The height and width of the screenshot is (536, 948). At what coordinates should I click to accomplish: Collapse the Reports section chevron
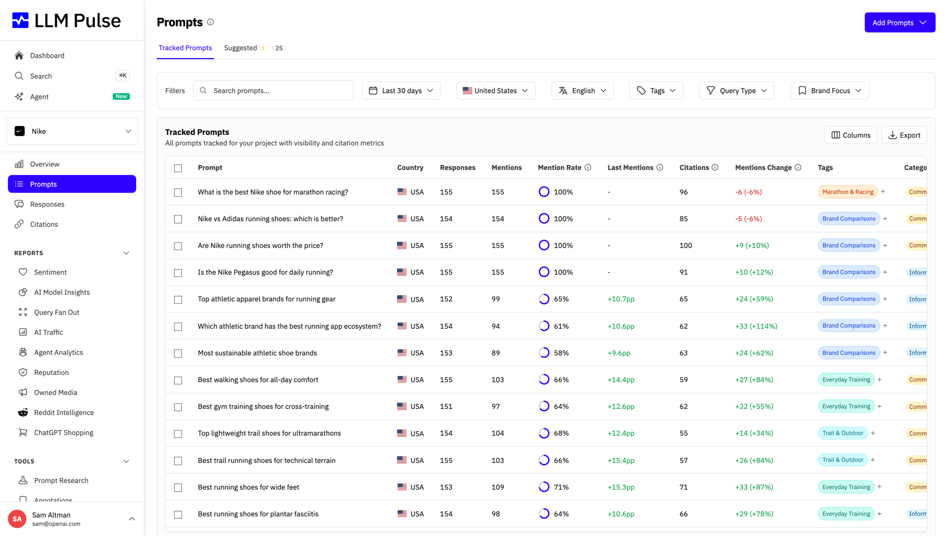point(126,253)
